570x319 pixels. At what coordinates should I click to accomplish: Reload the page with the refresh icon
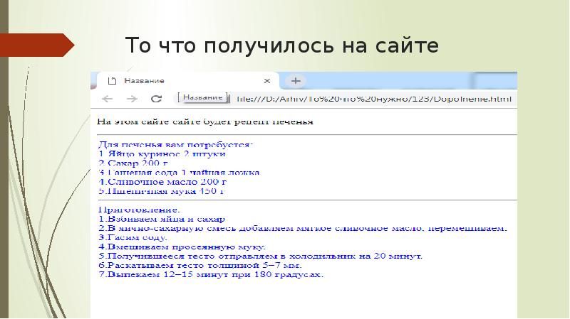point(157,99)
